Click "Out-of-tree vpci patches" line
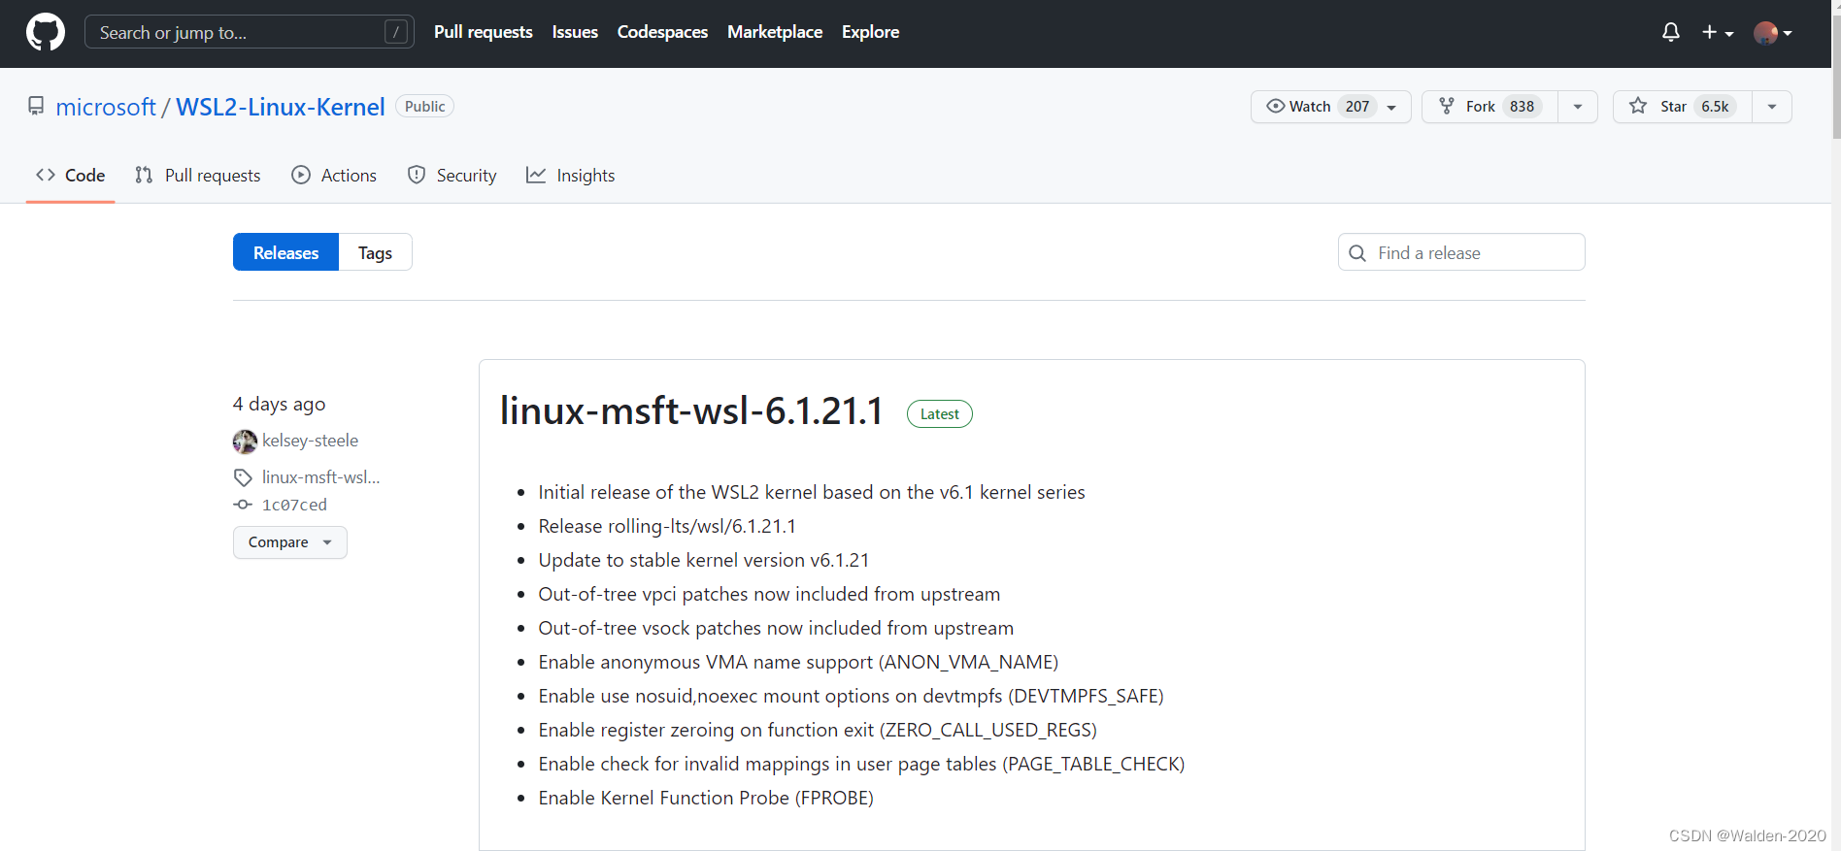Viewport: 1841px width, 851px height. point(769,594)
